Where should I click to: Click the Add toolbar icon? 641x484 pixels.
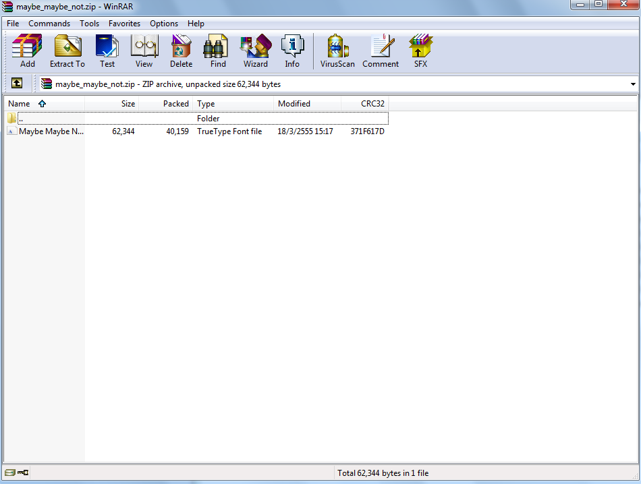pos(28,51)
